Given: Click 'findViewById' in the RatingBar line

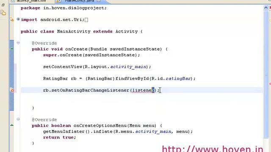Looking at the screenshot, I should click(132, 79).
